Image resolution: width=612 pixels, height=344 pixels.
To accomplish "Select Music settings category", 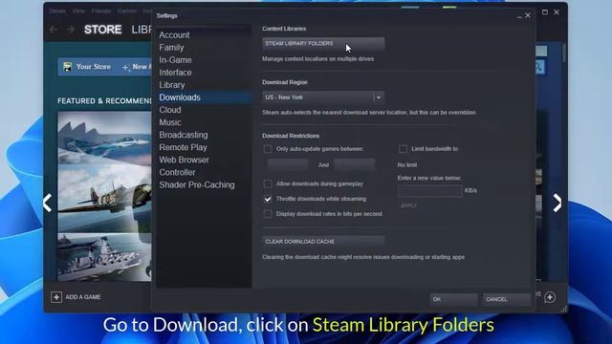I will (x=170, y=122).
